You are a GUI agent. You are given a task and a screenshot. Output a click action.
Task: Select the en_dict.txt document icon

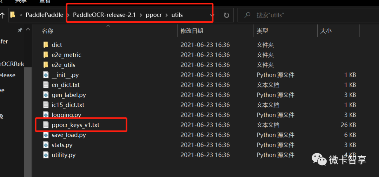[x=46, y=85]
